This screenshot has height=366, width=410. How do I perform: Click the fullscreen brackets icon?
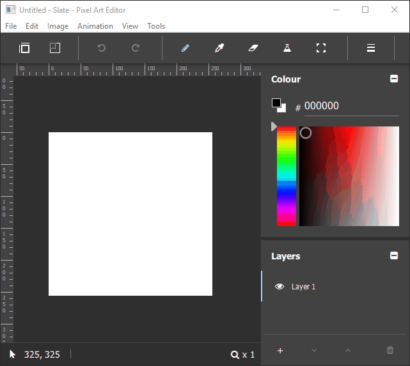pyautogui.click(x=321, y=48)
